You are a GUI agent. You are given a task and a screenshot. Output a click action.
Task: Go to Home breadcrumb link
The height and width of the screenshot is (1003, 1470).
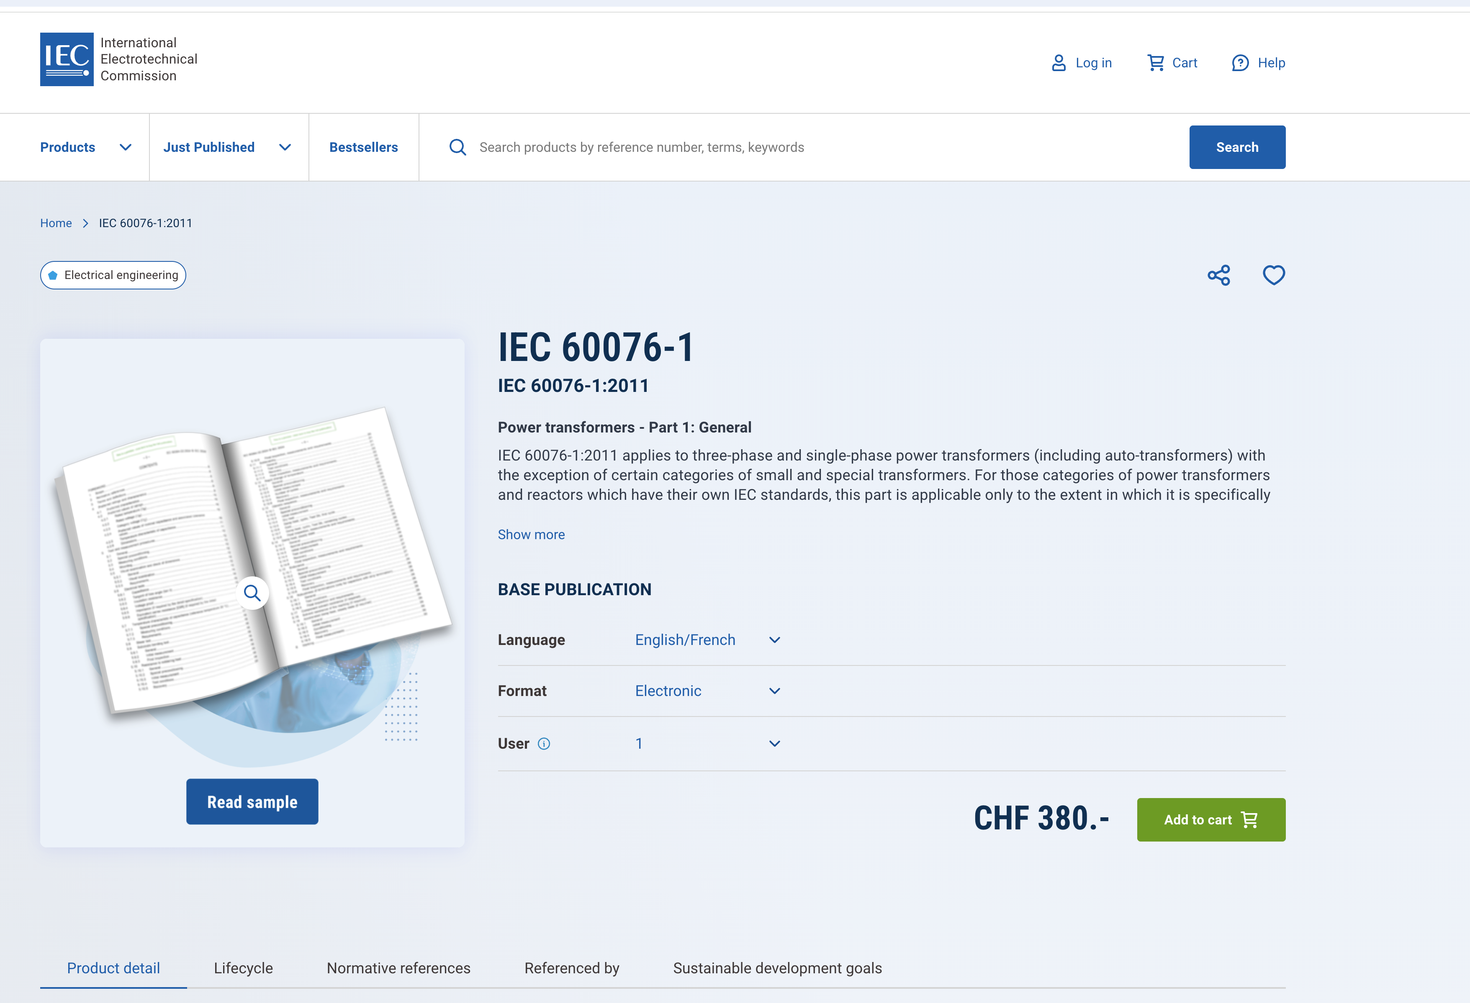56,223
